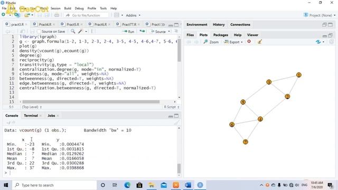Minimize the Plots pane
Screen dimensions: 338x190
coord(325,35)
